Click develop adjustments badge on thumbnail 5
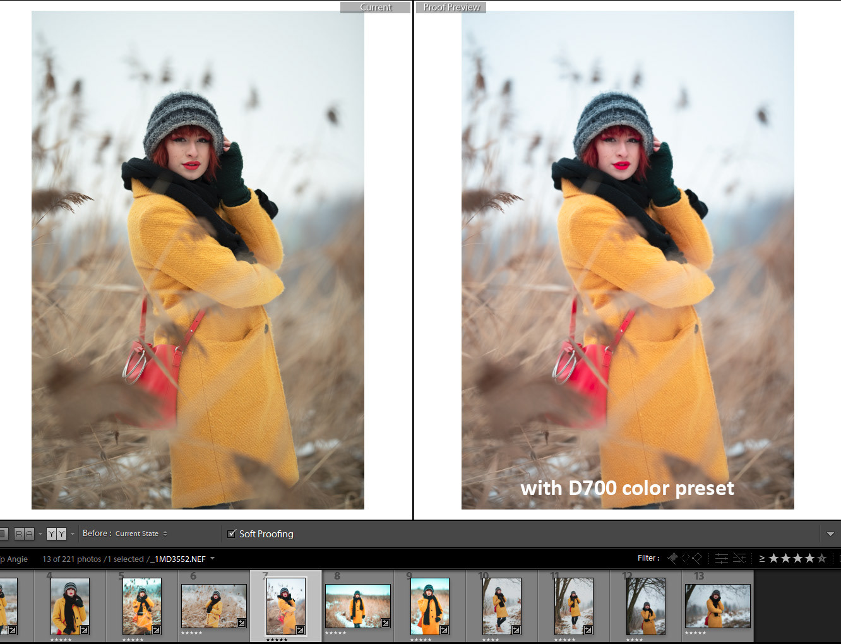The image size is (841, 644). coord(157,629)
